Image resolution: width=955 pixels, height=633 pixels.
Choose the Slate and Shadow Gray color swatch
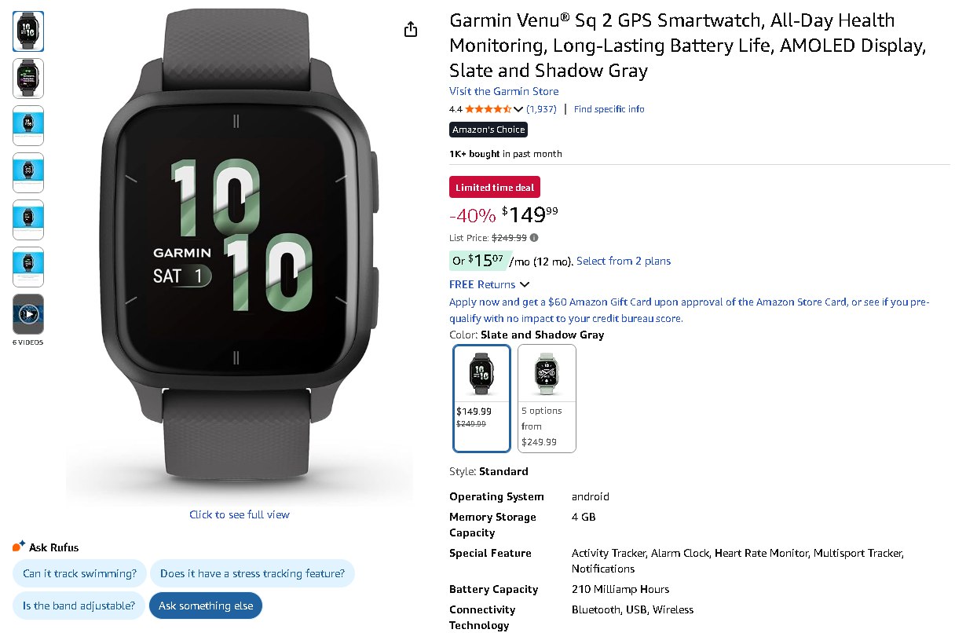tap(482, 398)
